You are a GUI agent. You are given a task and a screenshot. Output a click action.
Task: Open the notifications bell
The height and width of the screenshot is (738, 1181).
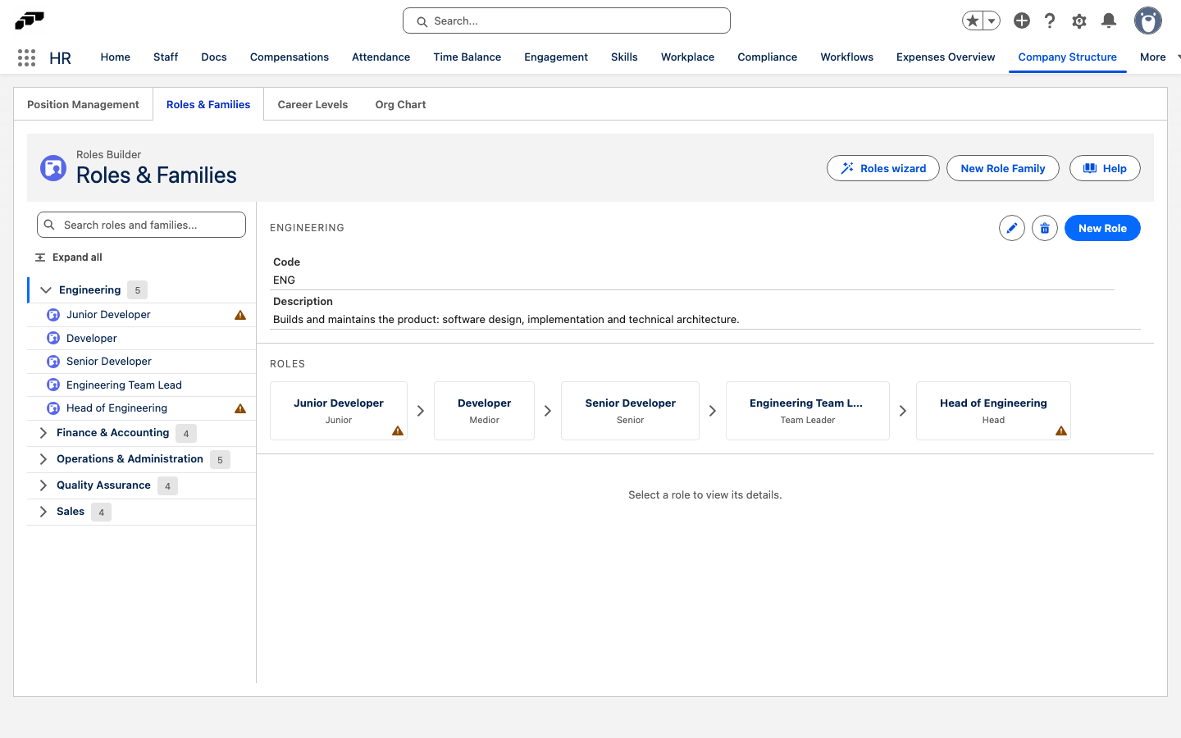click(1109, 20)
